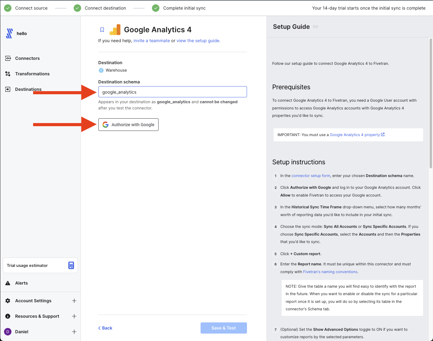The image size is (433, 341).
Task: Open the Alerts page
Action: click(22, 283)
